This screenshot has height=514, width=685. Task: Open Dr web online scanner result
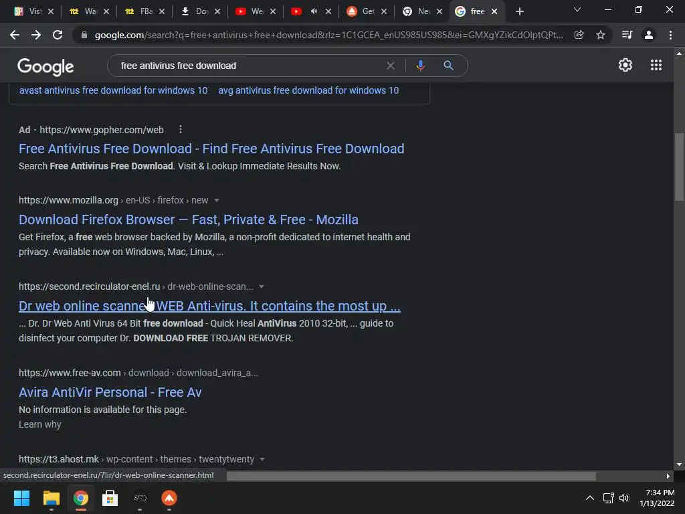click(x=209, y=306)
